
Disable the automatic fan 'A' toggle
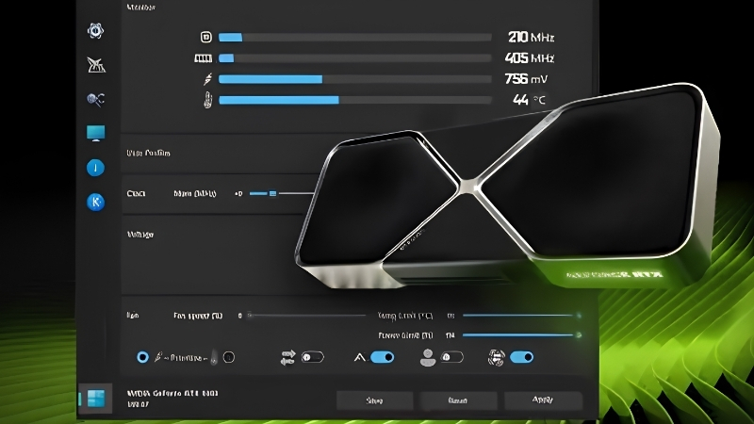point(383,357)
